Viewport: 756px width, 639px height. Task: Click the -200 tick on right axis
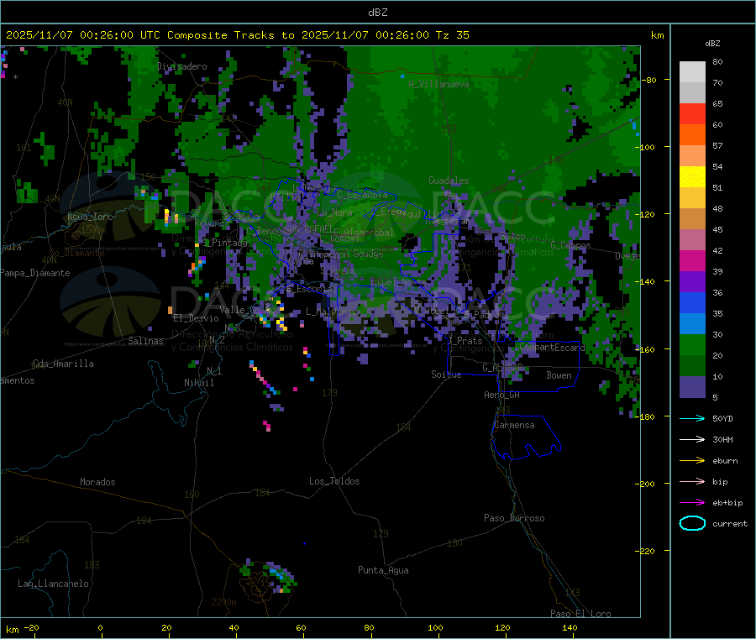[646, 484]
